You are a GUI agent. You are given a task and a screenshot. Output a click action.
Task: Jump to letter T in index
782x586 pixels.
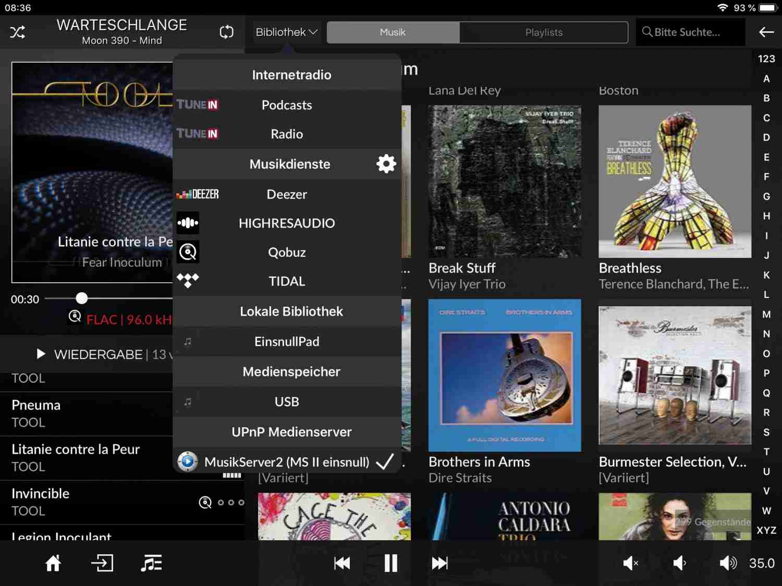[766, 452]
